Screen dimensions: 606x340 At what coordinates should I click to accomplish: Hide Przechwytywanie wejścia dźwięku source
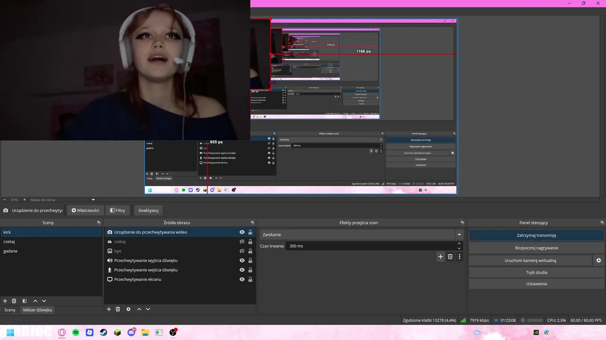tap(242, 270)
